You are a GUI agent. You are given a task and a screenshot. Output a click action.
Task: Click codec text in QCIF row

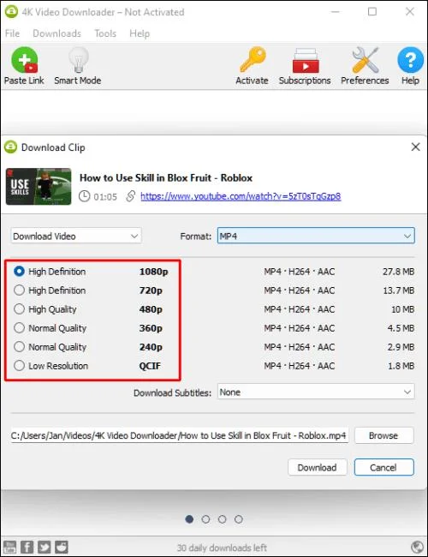(300, 366)
